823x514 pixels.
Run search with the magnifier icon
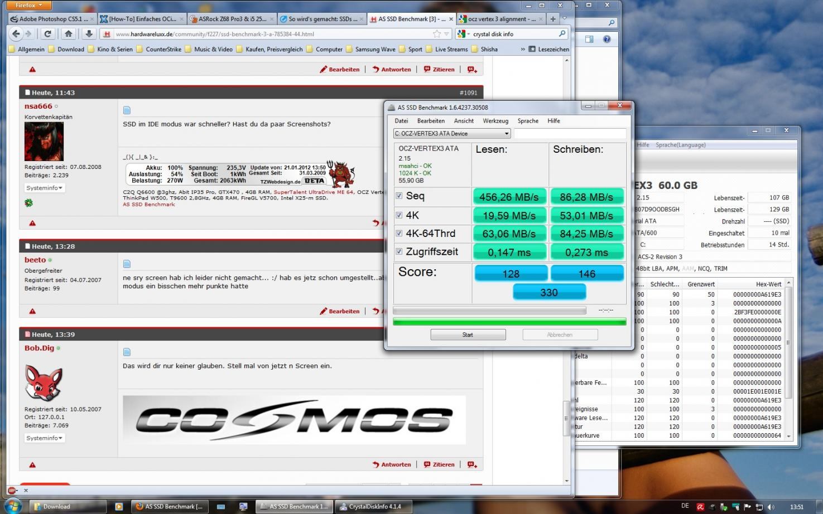coord(562,34)
